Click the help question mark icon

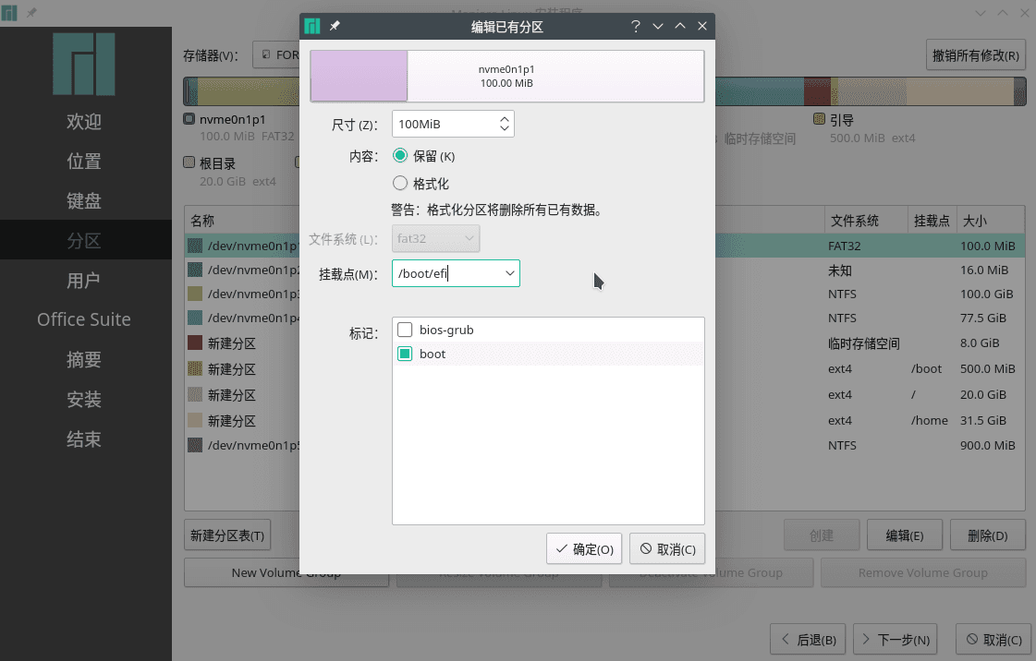tap(636, 27)
